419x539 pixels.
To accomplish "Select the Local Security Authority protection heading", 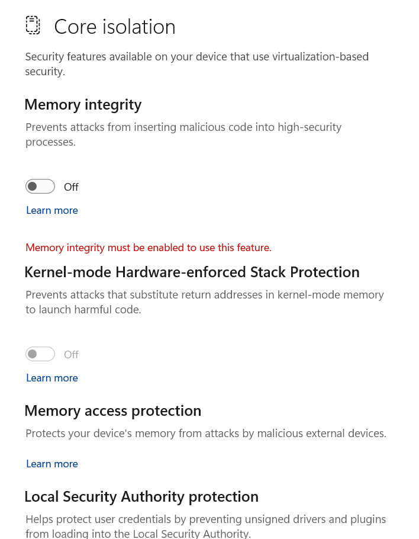I will pyautogui.click(x=141, y=496).
